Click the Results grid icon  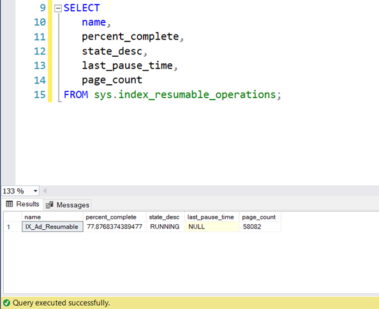coord(10,204)
